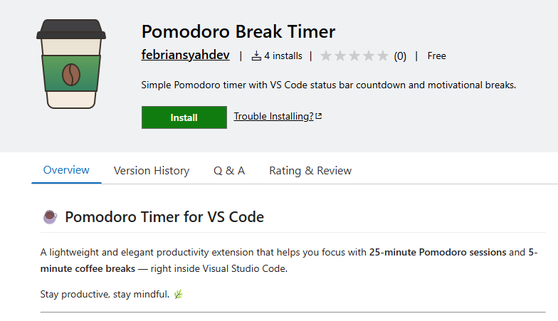Click 'Stay productive, stay mindful.' line

pyautogui.click(x=105, y=295)
